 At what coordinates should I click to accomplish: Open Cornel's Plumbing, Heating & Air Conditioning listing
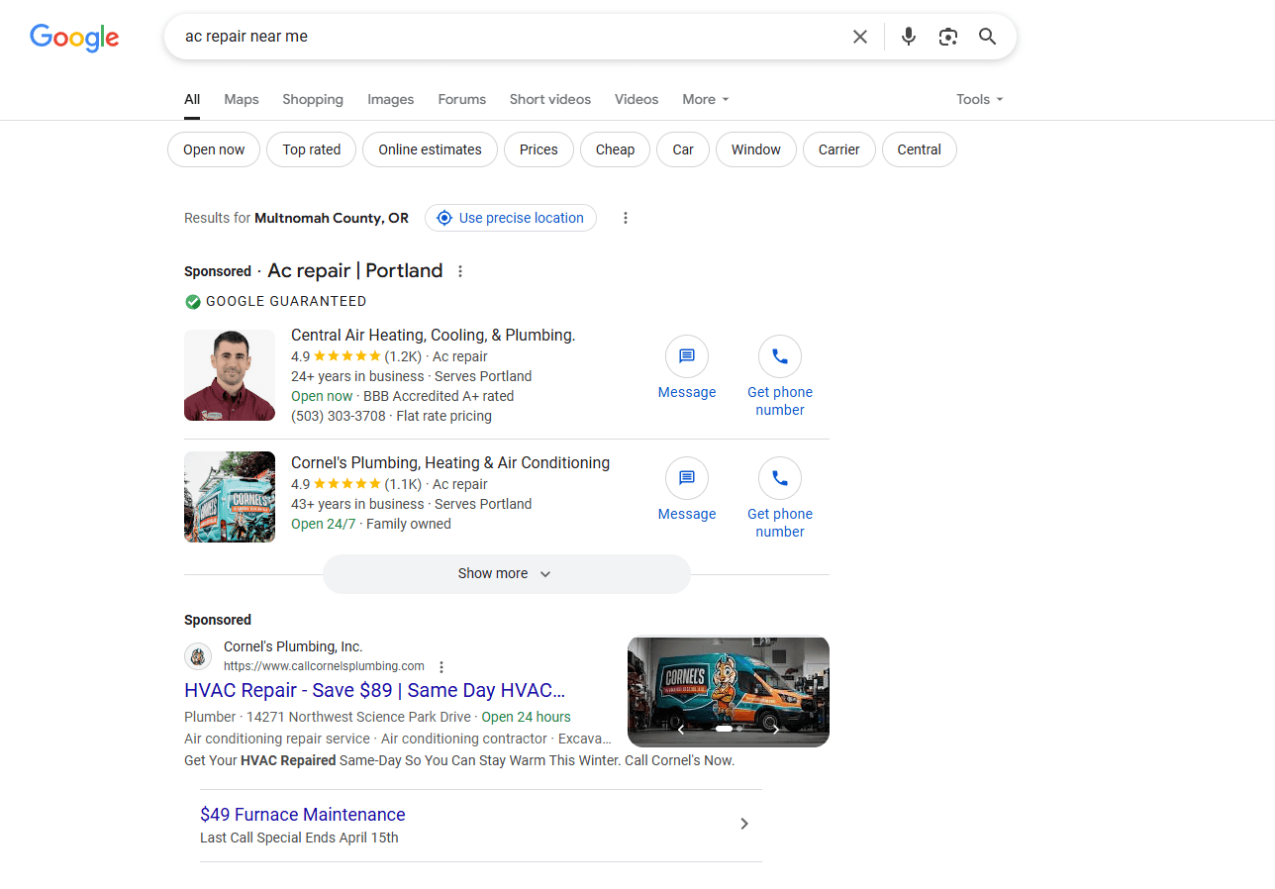pyautogui.click(x=450, y=463)
